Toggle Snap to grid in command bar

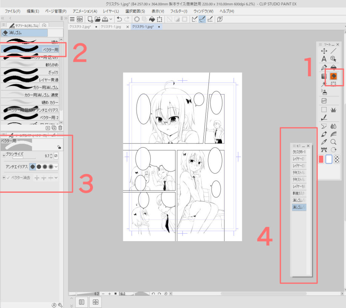pos(210,19)
